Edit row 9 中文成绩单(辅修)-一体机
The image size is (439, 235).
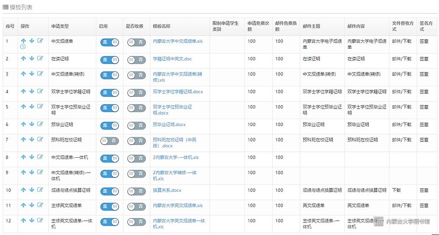click(x=40, y=172)
